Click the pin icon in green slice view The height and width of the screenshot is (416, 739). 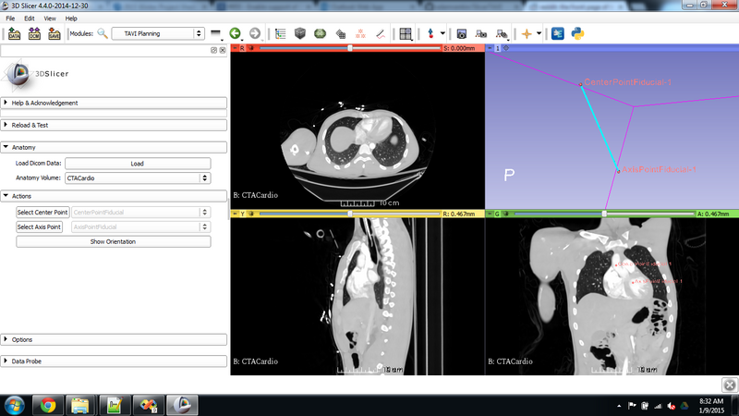[490, 214]
